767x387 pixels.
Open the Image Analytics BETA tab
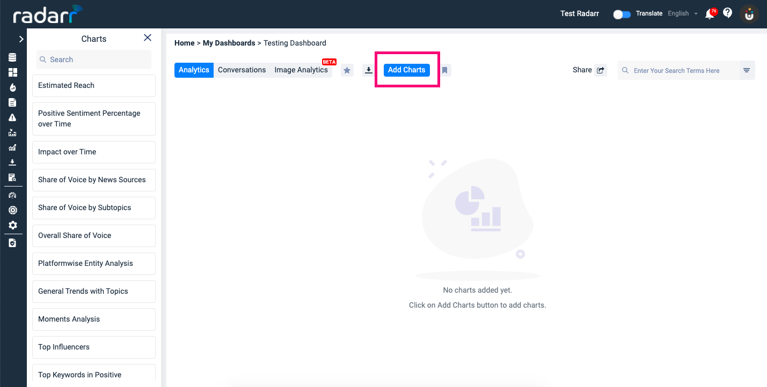tap(301, 70)
